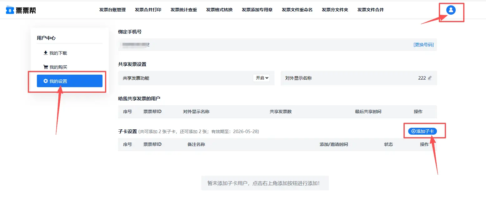Open 发票文件合并 tool
Screen dimensions: 486x219
click(370, 10)
